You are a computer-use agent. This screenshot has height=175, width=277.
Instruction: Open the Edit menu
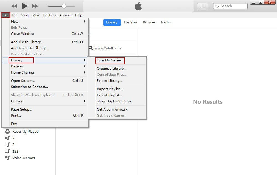point(15,15)
